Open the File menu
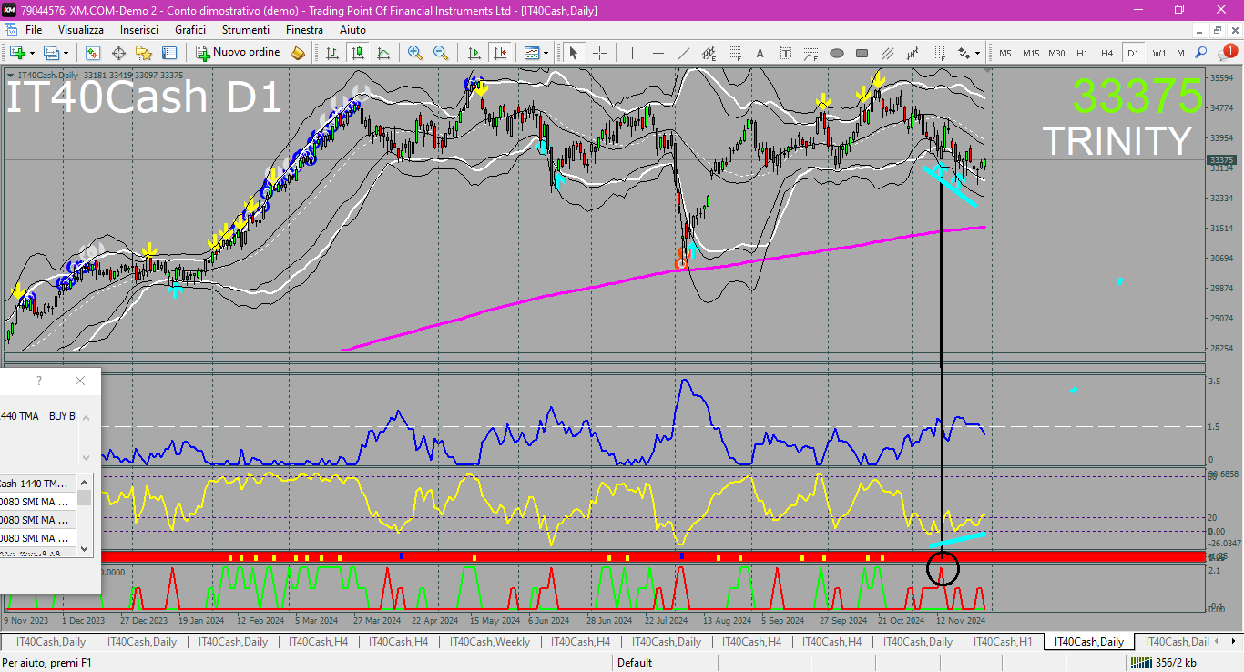 point(34,30)
